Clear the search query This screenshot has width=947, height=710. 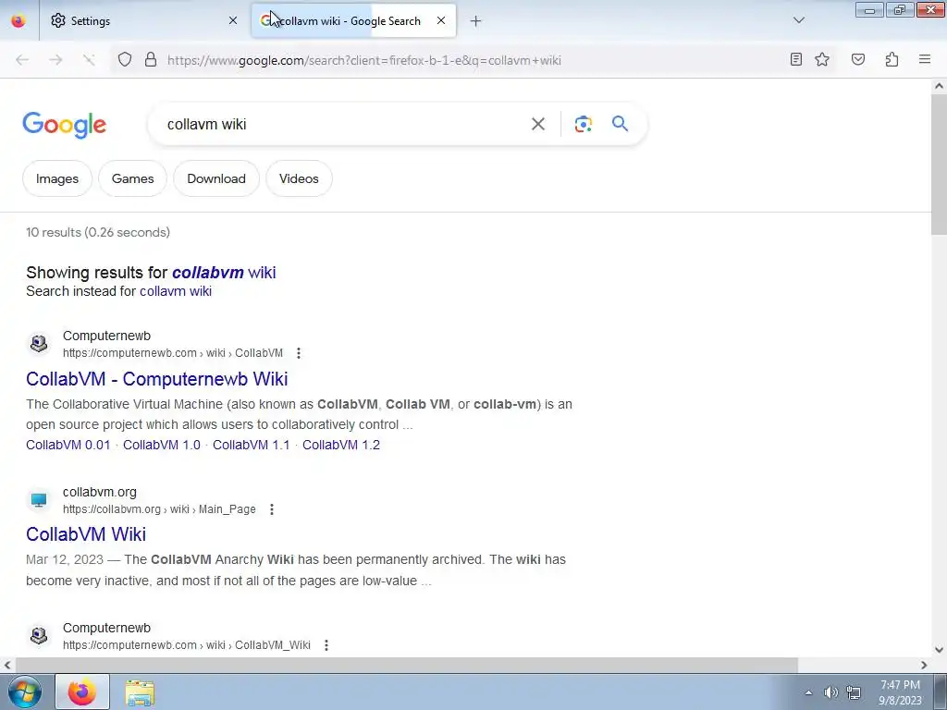[x=538, y=124]
